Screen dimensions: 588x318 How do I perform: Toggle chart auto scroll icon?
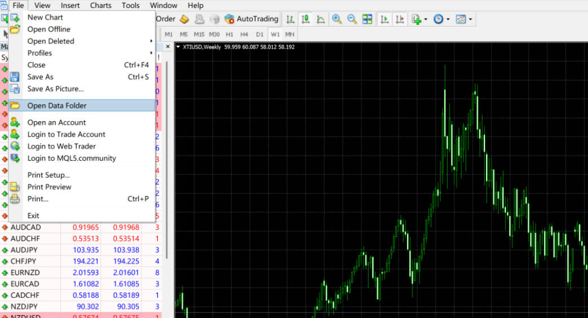click(x=384, y=19)
